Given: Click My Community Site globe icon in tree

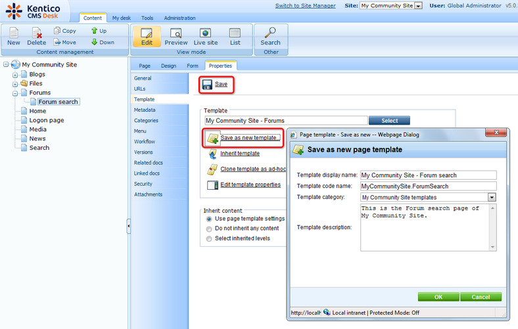Looking at the screenshot, I should tap(16, 64).
